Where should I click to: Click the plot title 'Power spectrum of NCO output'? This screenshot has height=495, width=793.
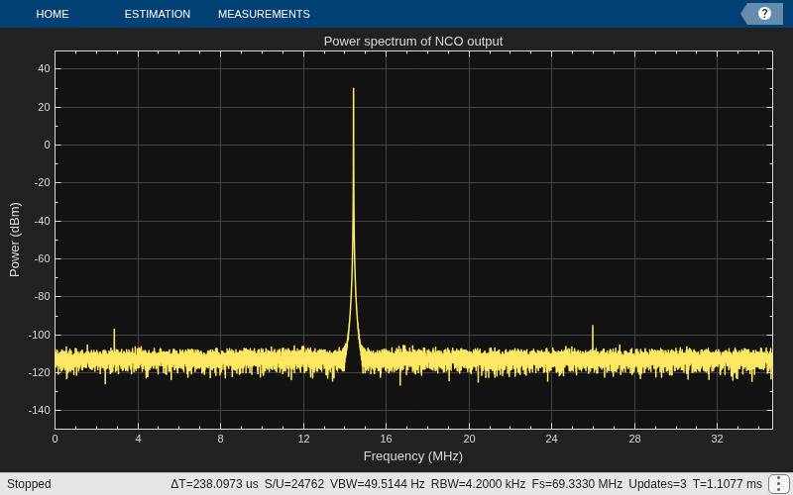tap(413, 42)
